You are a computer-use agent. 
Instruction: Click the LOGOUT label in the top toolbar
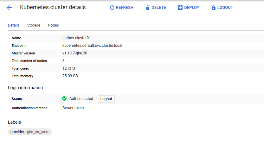click(x=225, y=8)
